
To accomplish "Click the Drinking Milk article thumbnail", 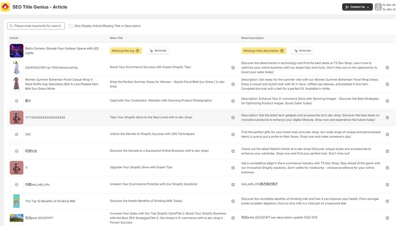I will [x=17, y=201].
